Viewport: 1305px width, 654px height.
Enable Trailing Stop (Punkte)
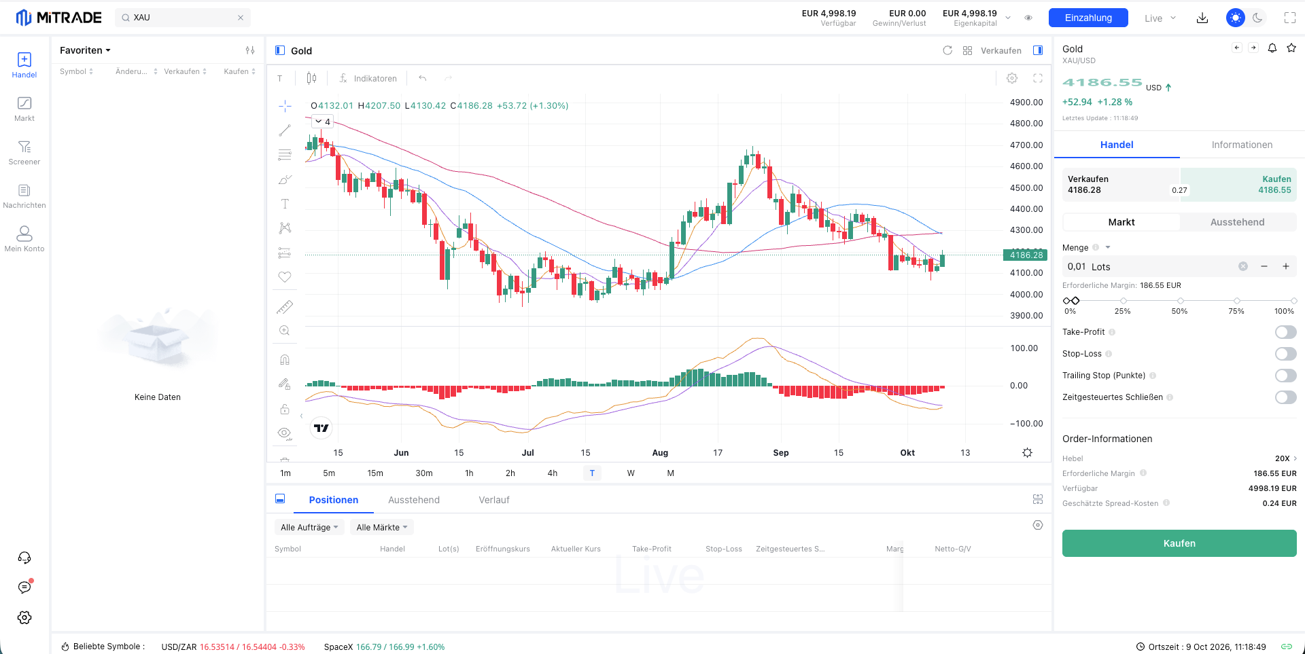point(1286,376)
